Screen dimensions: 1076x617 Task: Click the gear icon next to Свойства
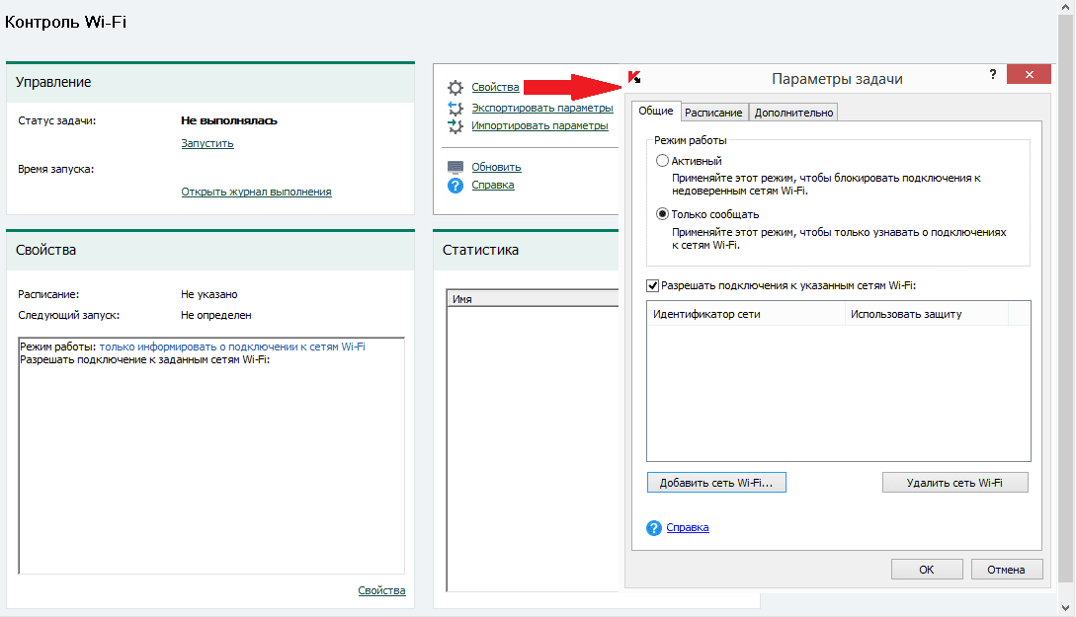click(x=455, y=88)
